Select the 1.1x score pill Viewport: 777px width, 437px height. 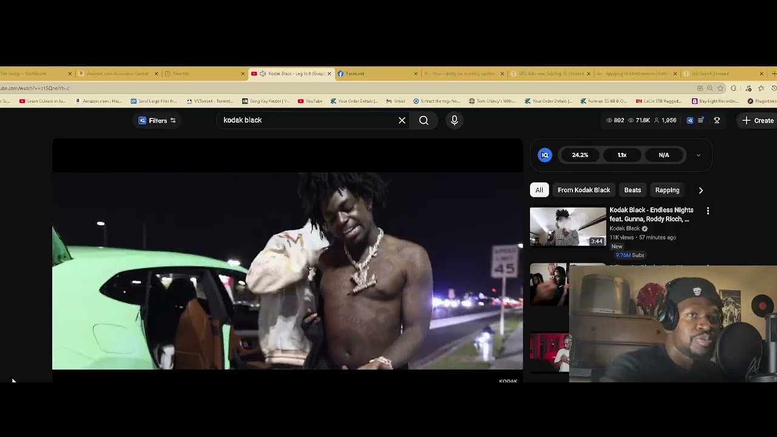pyautogui.click(x=622, y=155)
